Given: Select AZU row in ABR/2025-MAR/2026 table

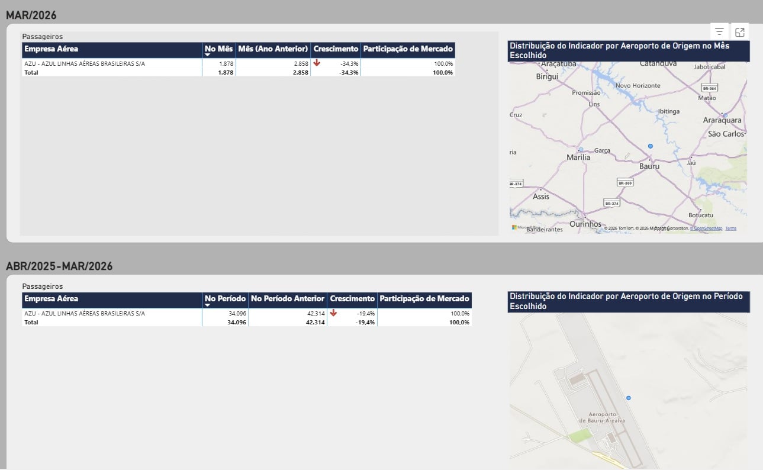Looking at the screenshot, I should [x=85, y=314].
